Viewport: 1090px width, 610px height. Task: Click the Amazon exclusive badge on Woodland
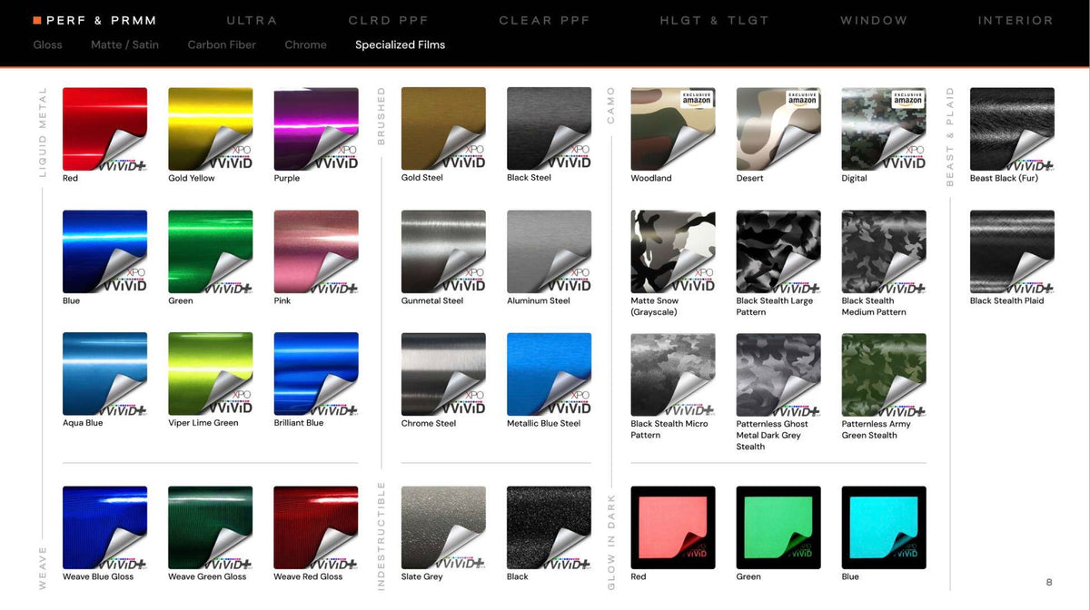point(697,99)
